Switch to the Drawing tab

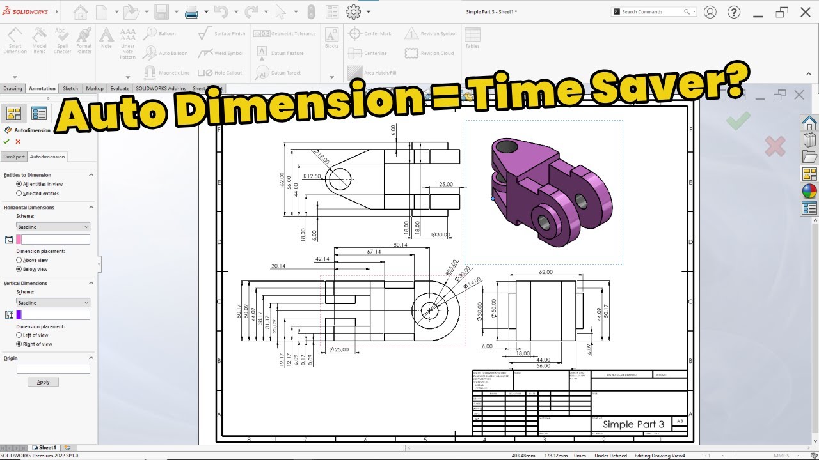pyautogui.click(x=13, y=89)
